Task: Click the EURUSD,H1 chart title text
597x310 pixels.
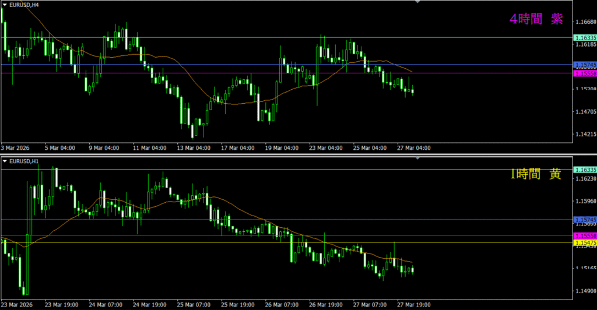Action: 24,160
